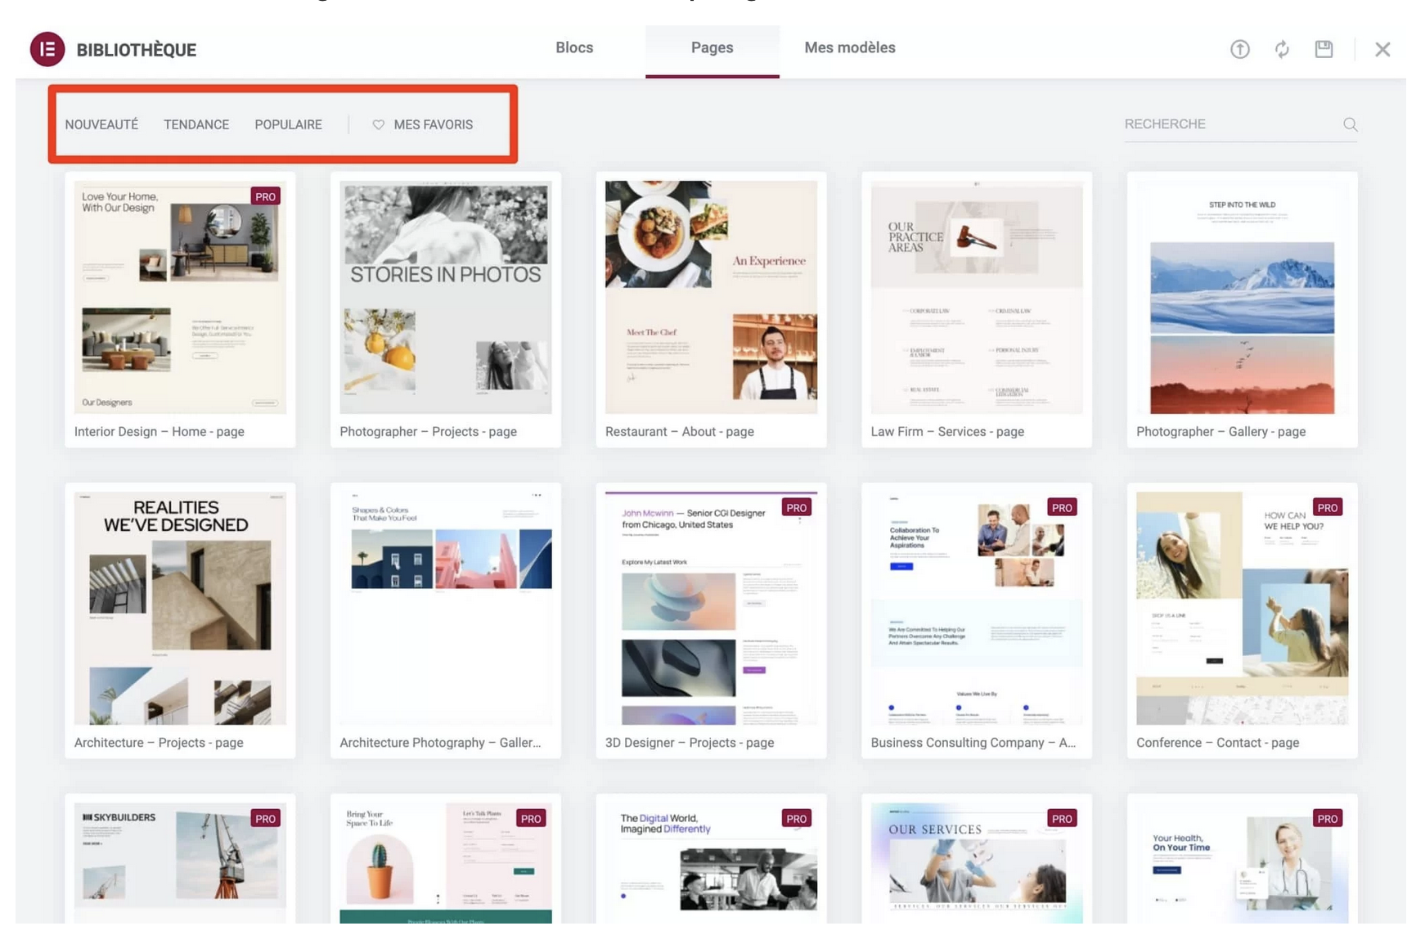Open the Mes modèles tab
This screenshot has width=1425, height=944.
849,47
